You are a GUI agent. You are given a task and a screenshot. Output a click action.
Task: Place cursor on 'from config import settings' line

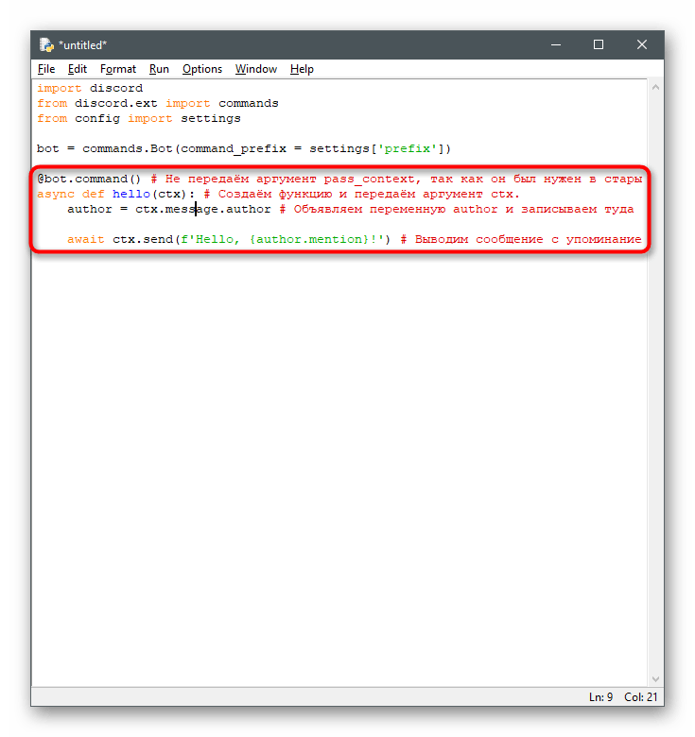138,119
